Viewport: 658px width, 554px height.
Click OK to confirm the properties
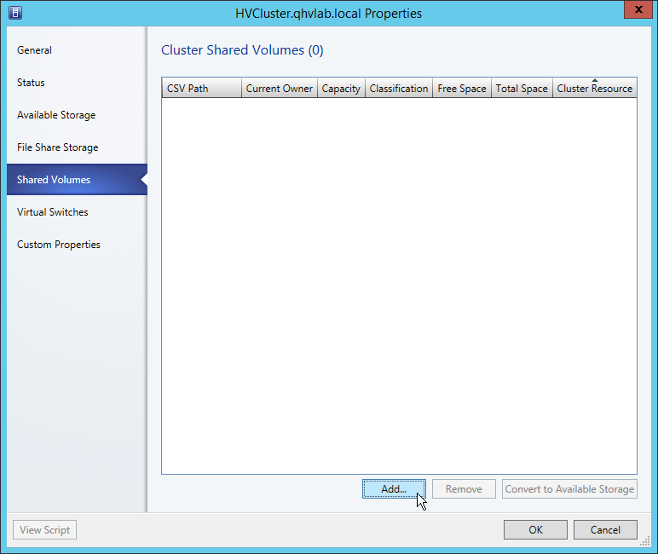[x=535, y=529]
